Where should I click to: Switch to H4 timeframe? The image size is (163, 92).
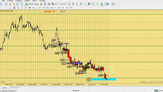pos(59,8)
